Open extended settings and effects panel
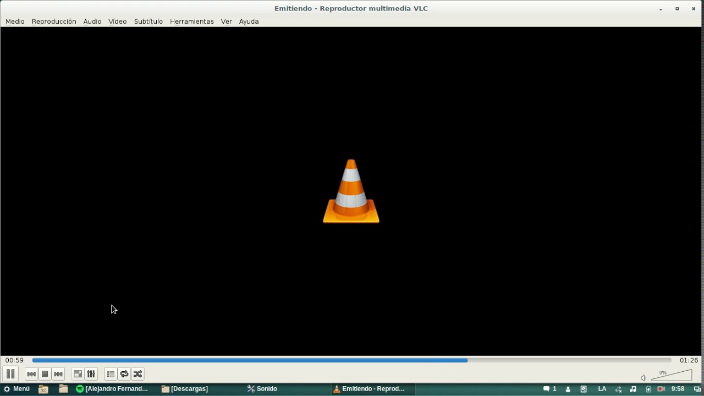 pyautogui.click(x=91, y=374)
